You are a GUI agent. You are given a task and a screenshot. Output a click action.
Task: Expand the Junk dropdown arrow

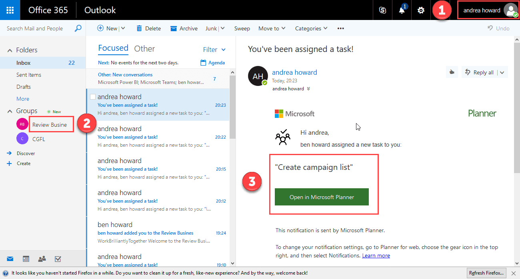click(x=222, y=28)
